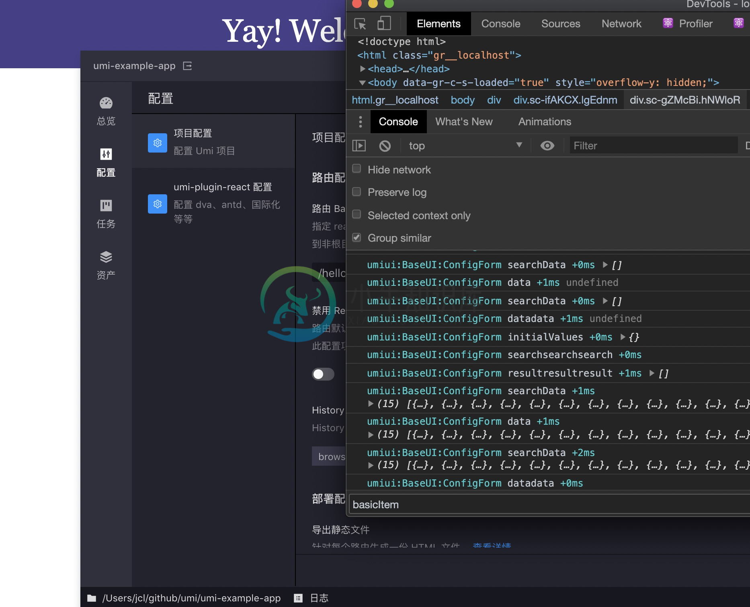Clear the console with the ban icon

tap(385, 146)
